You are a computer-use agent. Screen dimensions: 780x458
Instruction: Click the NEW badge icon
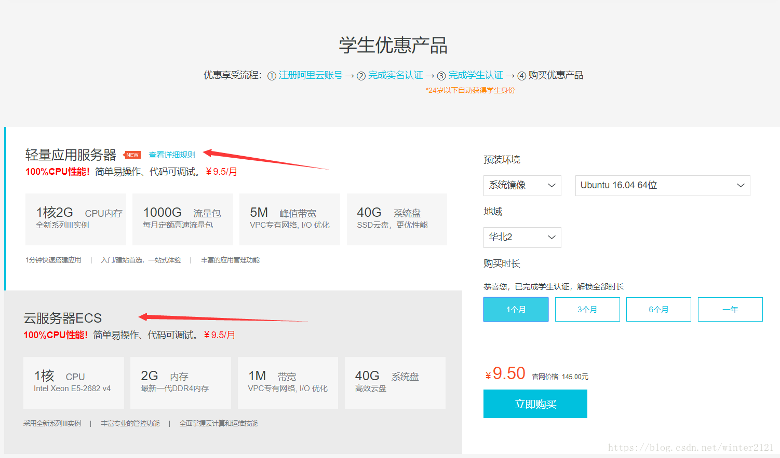pos(132,155)
